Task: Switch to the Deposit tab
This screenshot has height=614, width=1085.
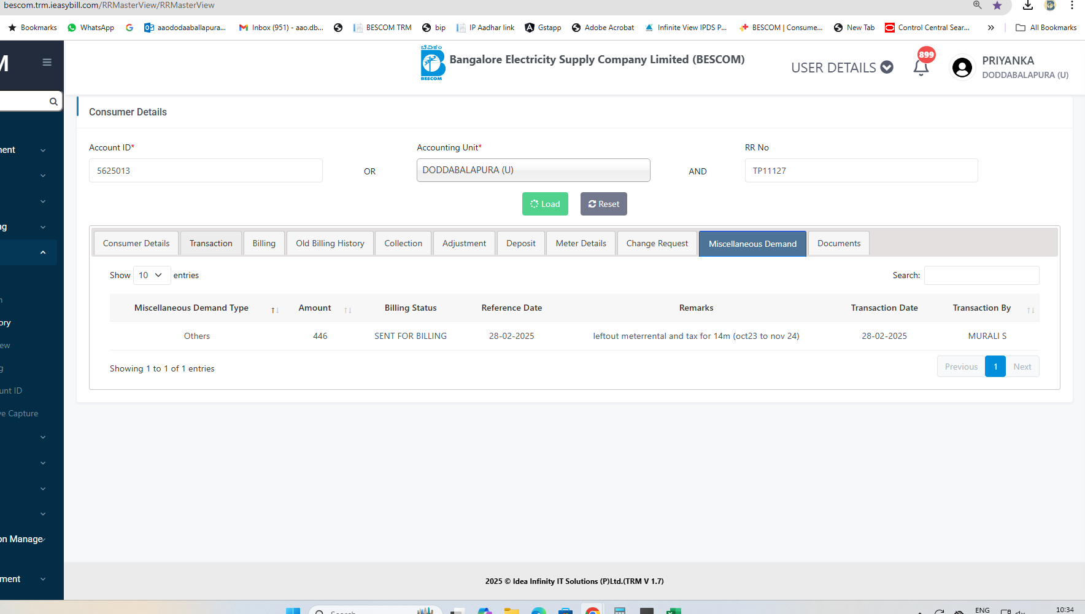Action: [521, 243]
